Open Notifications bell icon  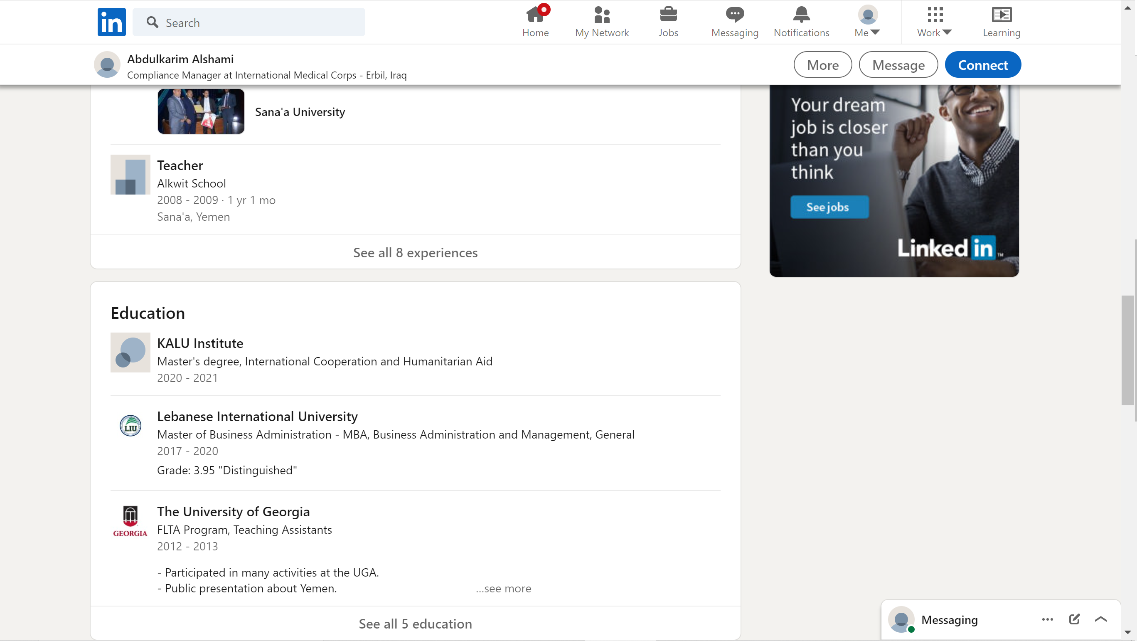pos(801,15)
